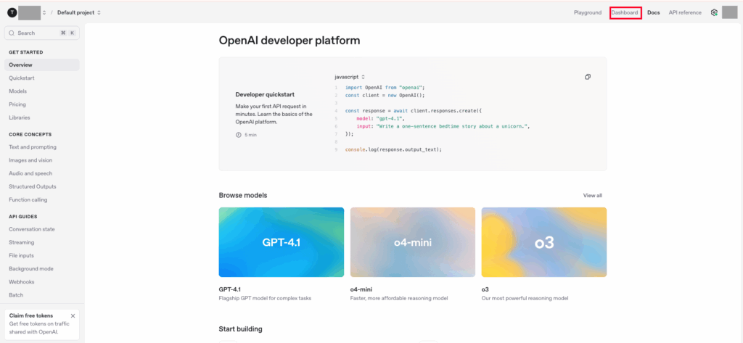Image resolution: width=743 pixels, height=343 pixels.
Task: Expand the organization selector chevron
Action: [44, 12]
